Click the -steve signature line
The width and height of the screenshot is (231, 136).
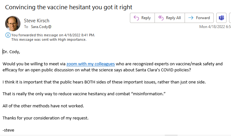pyautogui.click(x=8, y=130)
